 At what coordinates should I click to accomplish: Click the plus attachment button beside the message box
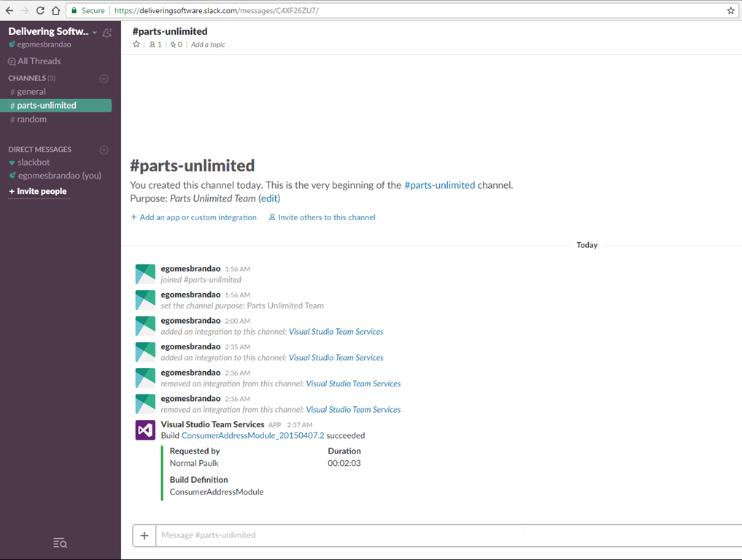(x=144, y=535)
